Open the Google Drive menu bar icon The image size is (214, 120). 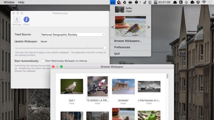click(x=124, y=2)
